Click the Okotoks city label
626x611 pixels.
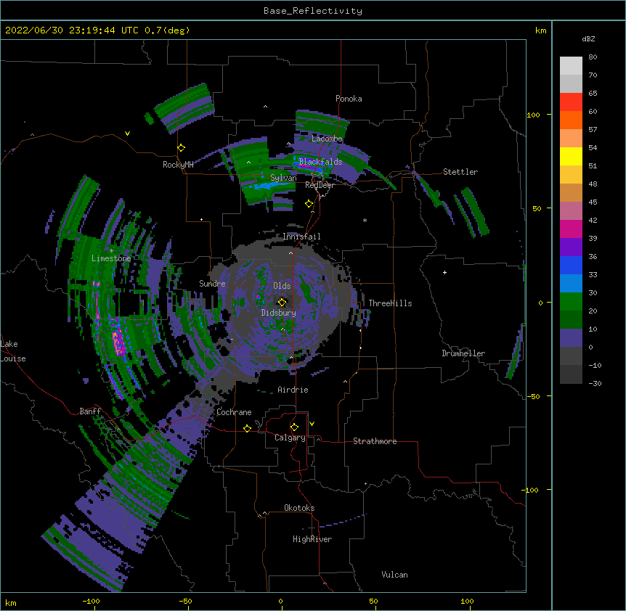[x=299, y=508]
